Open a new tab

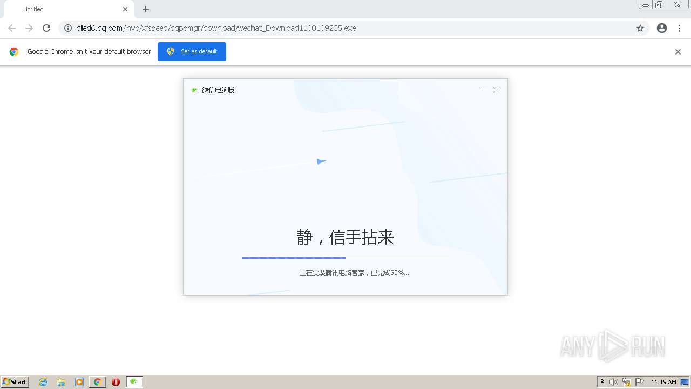point(146,9)
